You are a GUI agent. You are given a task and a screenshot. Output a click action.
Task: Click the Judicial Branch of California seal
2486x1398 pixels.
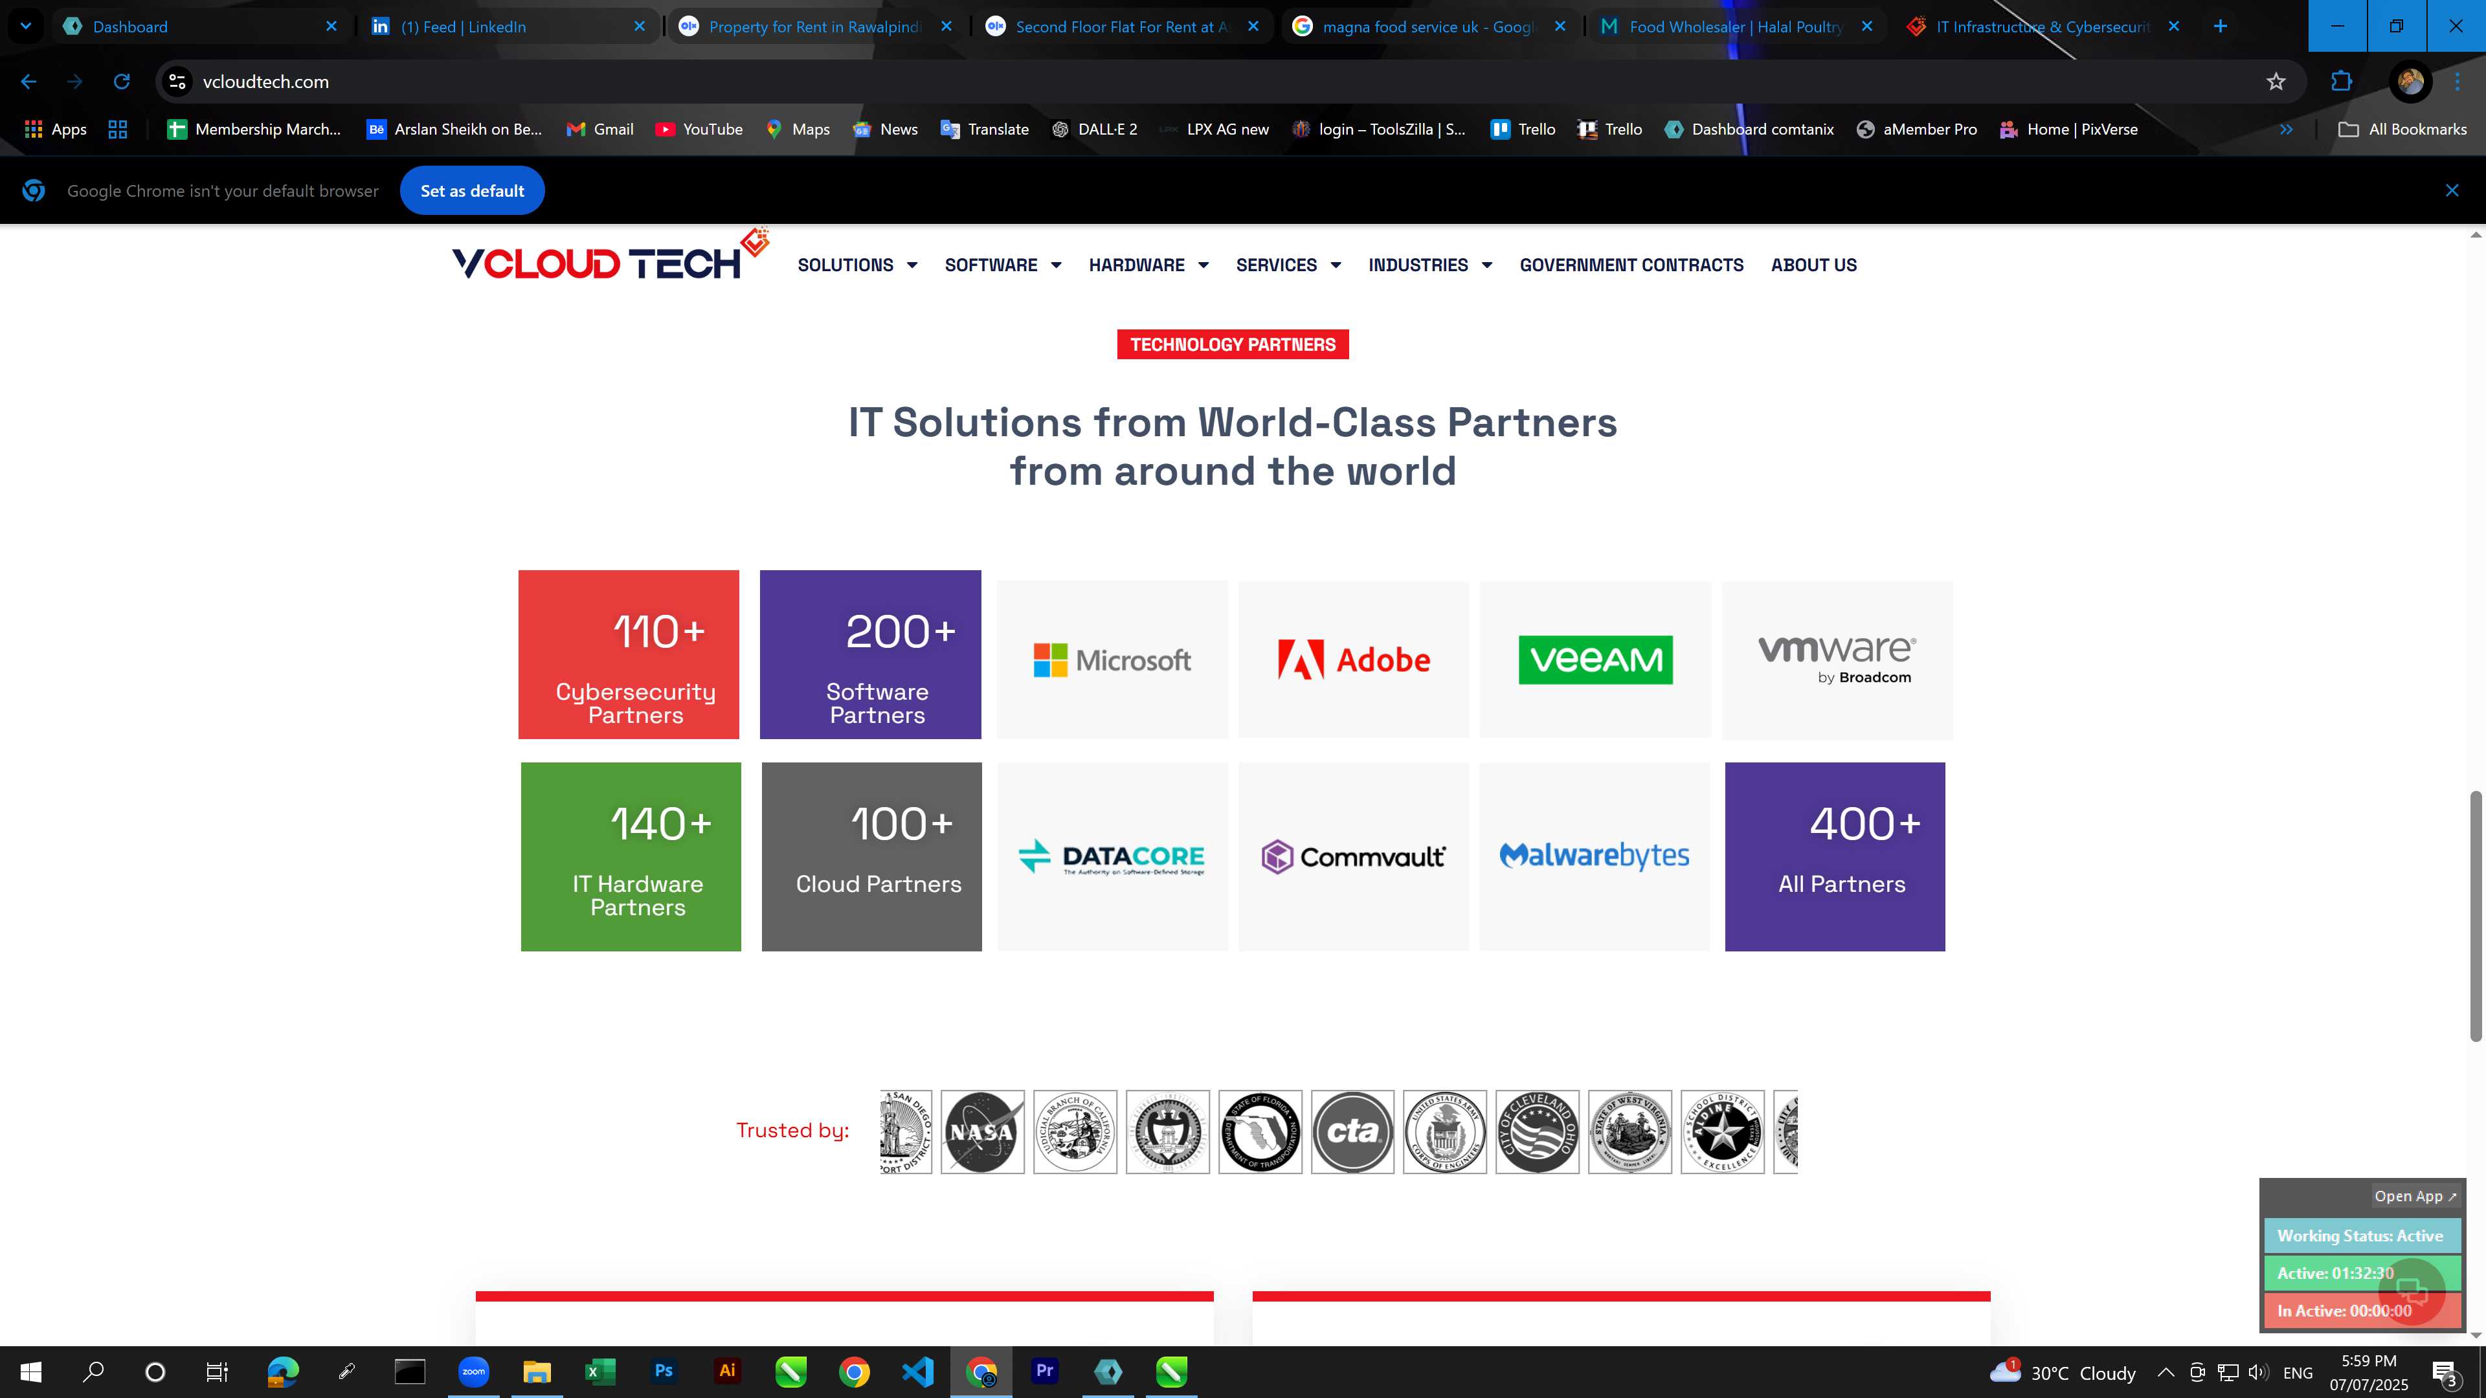[x=1075, y=1132]
